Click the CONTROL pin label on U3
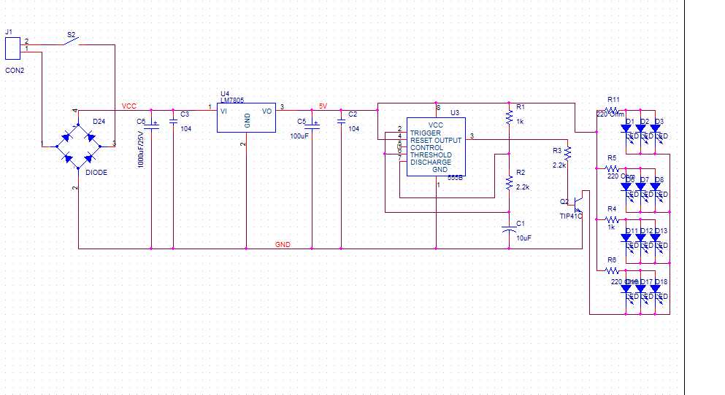The width and height of the screenshot is (725, 395). click(x=427, y=148)
